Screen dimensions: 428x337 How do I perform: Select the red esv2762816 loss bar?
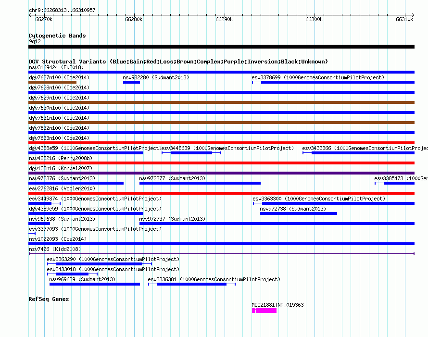[x=221, y=193]
